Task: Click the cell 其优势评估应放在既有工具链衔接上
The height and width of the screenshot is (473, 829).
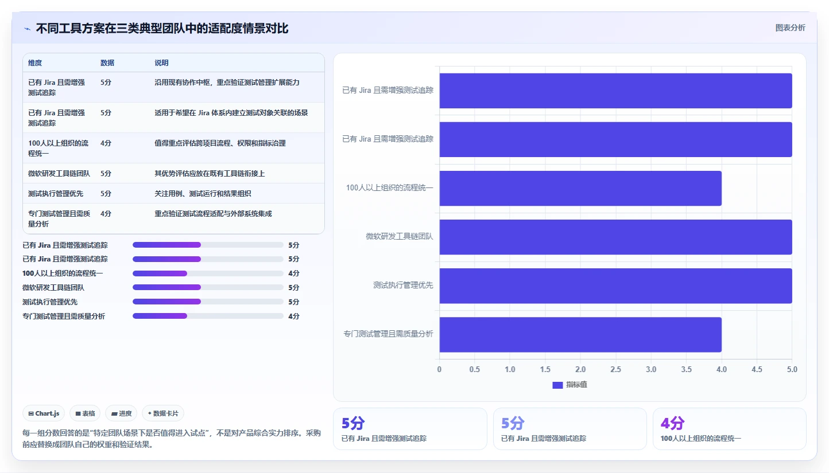Action: (210, 174)
